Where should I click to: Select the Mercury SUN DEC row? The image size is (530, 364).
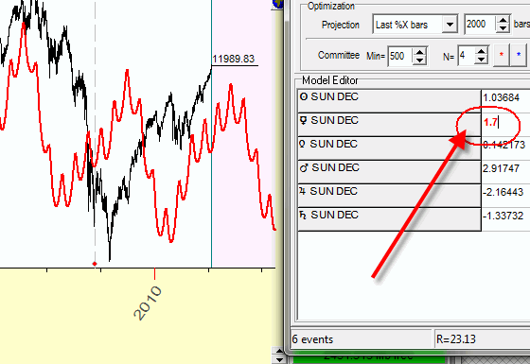[x=389, y=125]
